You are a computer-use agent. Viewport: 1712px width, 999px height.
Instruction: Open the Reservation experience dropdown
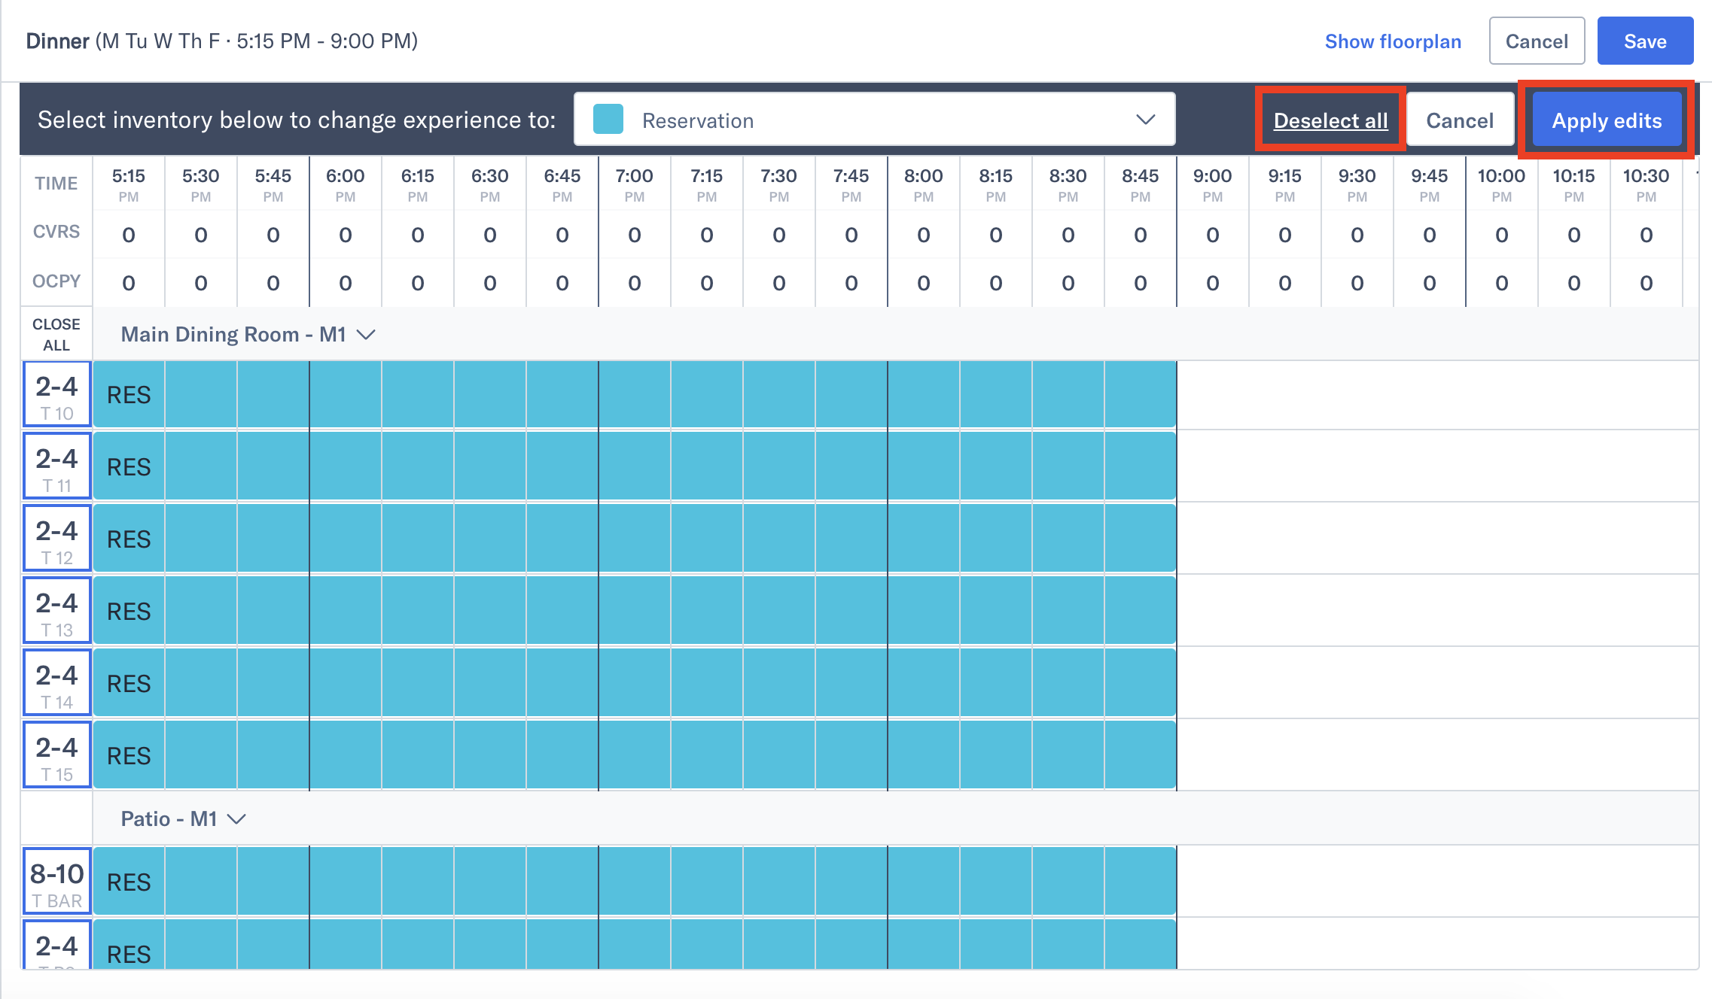tap(873, 119)
